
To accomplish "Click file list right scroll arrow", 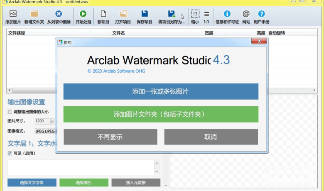I will 314,90.
